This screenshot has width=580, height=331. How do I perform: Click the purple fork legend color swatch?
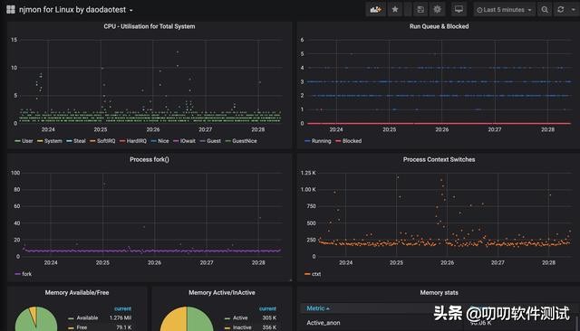click(x=18, y=274)
